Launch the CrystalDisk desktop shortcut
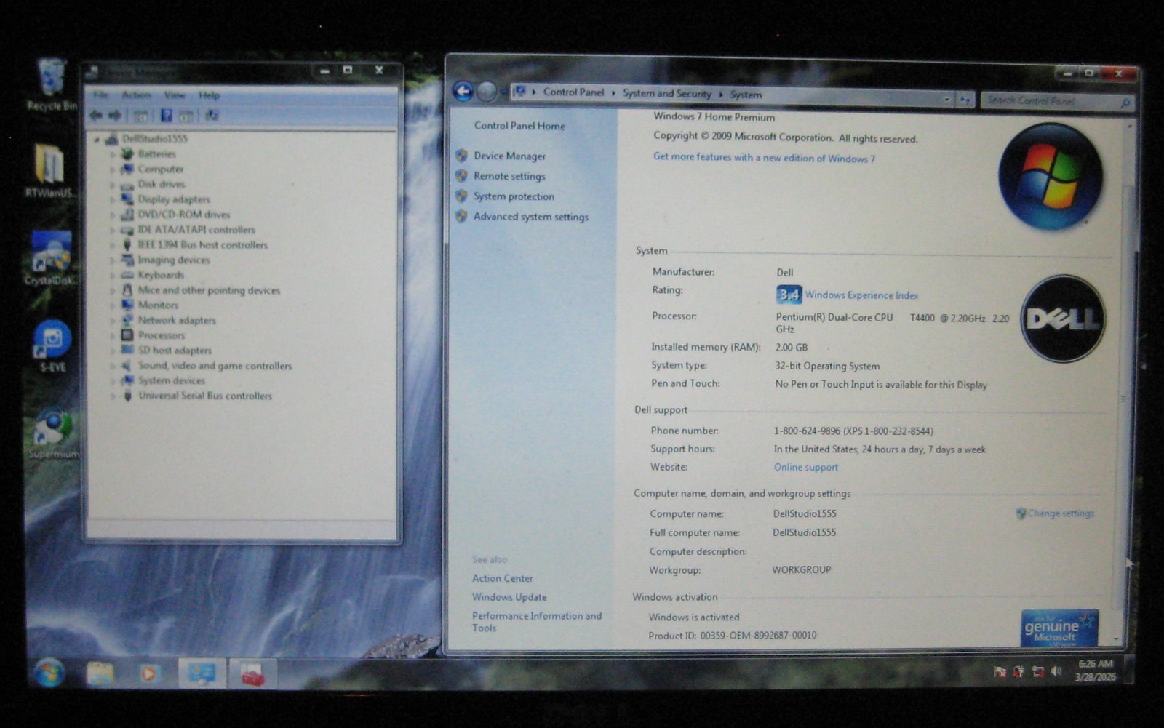 click(x=49, y=258)
